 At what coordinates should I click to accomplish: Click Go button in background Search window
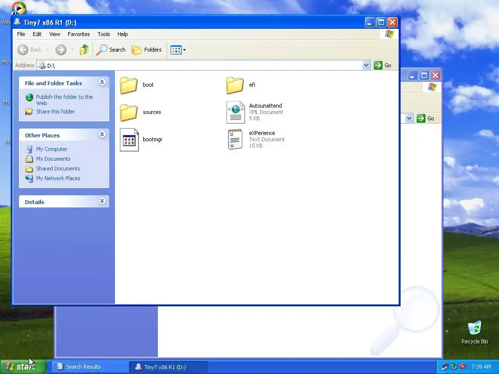425,118
